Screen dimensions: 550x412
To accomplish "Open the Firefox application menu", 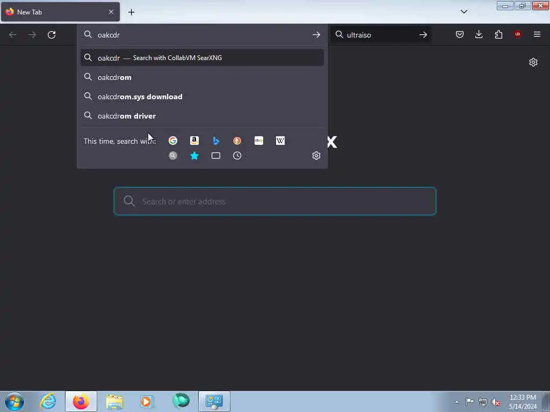I will (537, 34).
